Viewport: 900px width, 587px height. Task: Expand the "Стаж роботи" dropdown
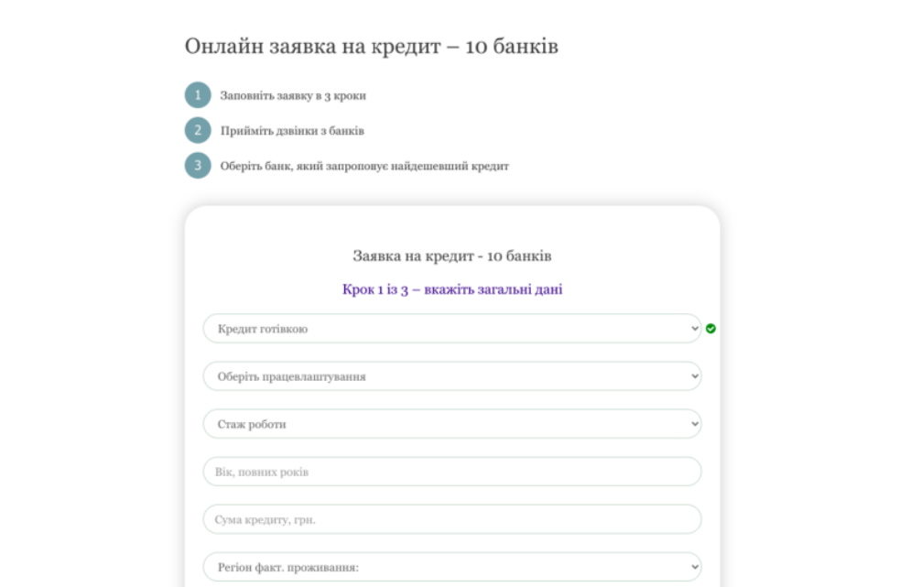451,423
